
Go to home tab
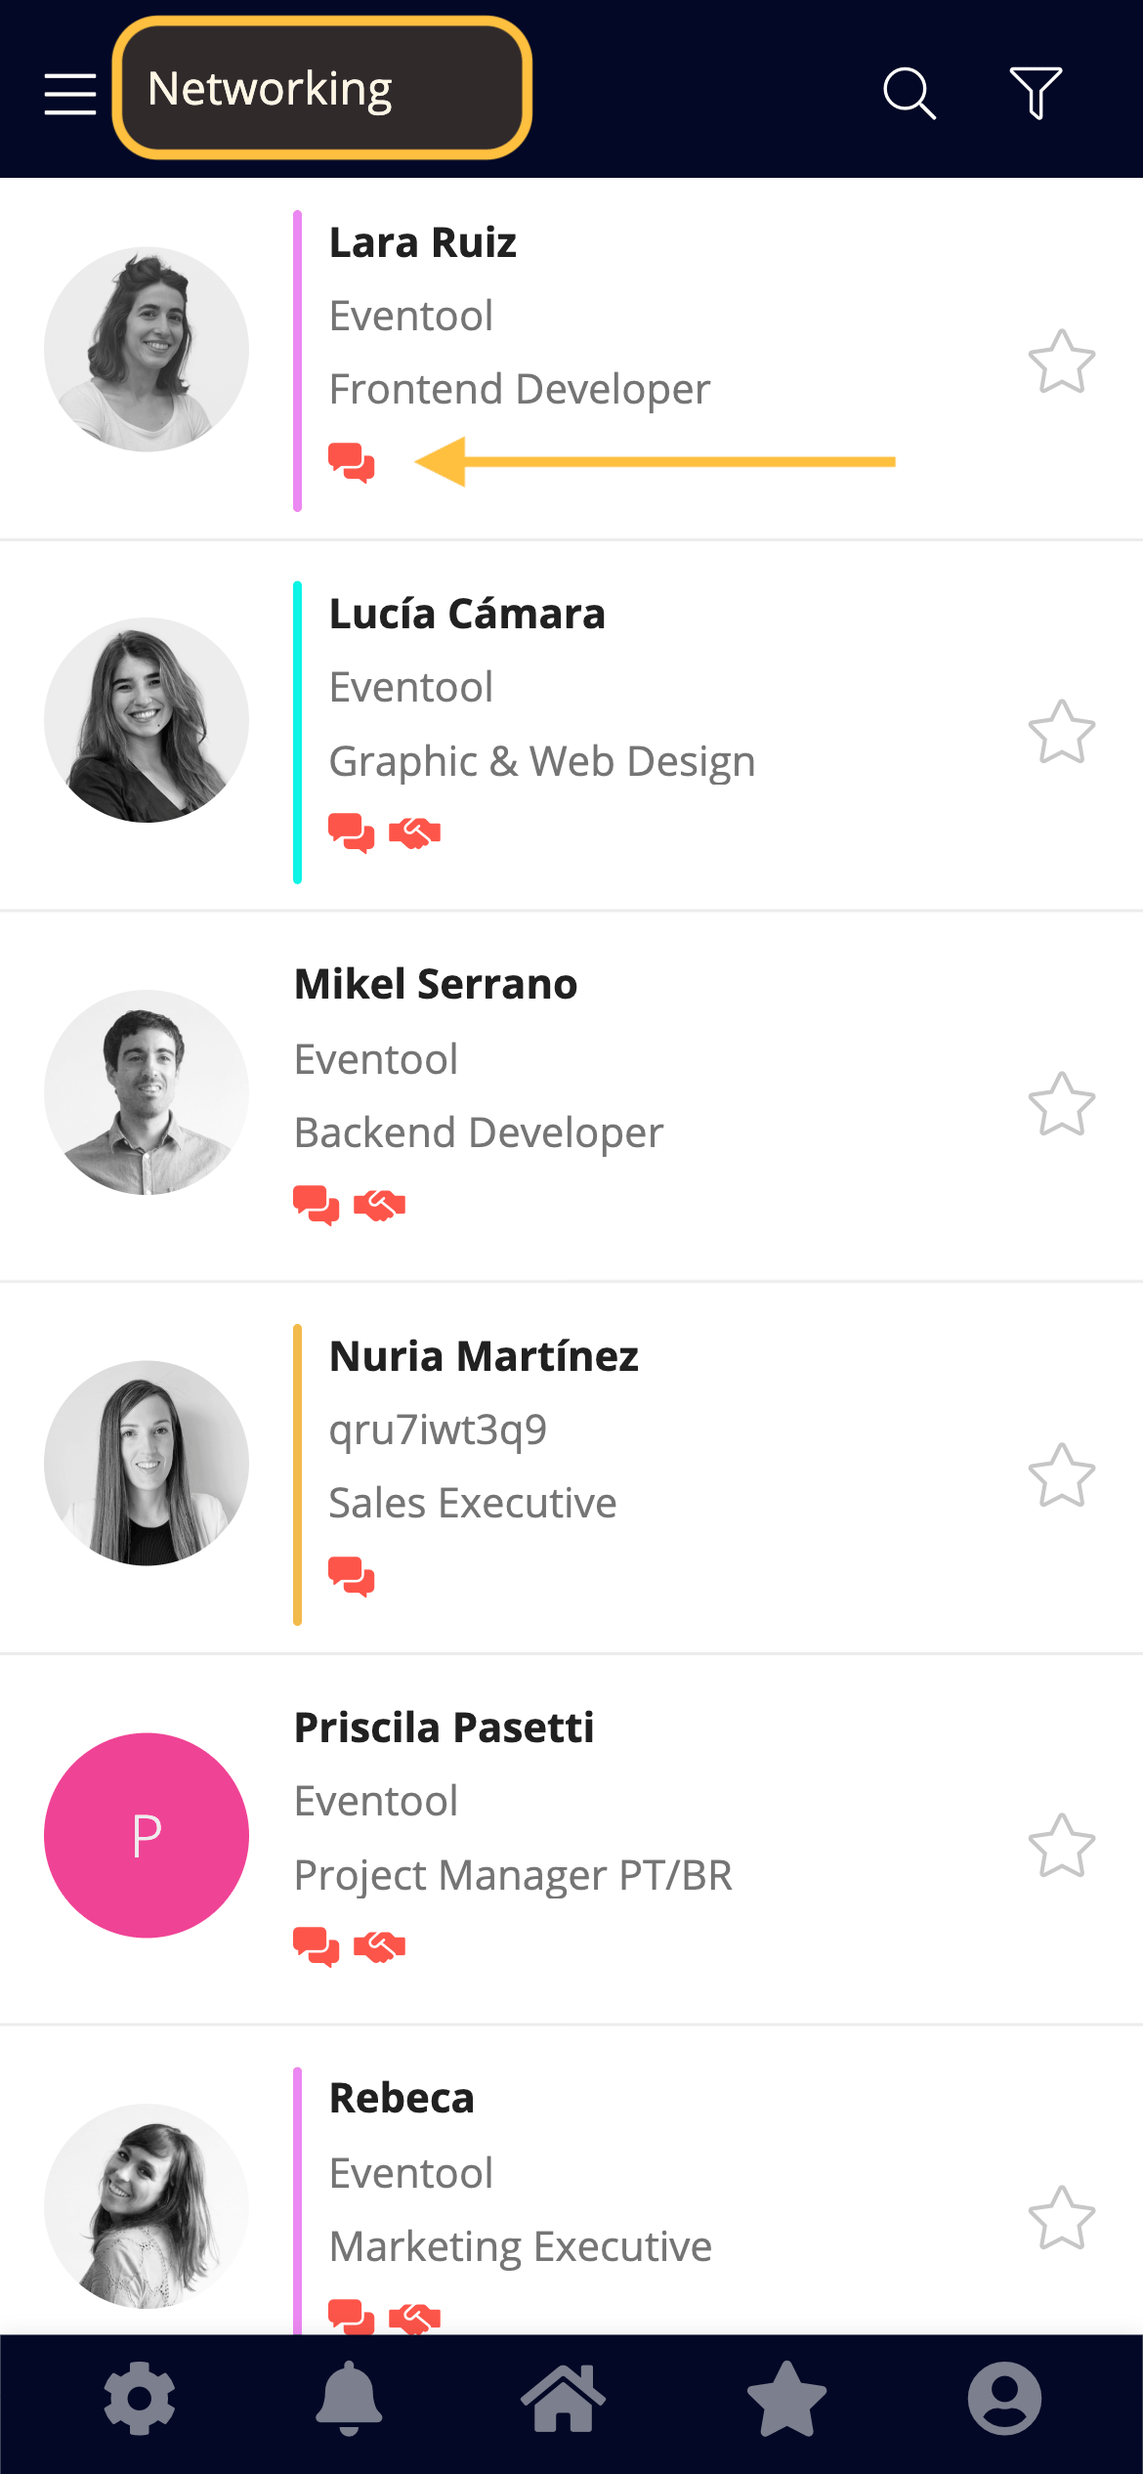pos(564,2399)
